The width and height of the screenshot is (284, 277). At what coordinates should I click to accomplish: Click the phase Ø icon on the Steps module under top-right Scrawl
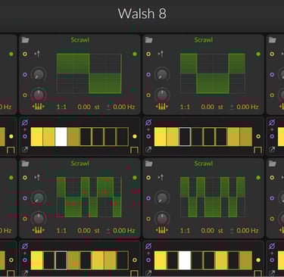(x=148, y=123)
